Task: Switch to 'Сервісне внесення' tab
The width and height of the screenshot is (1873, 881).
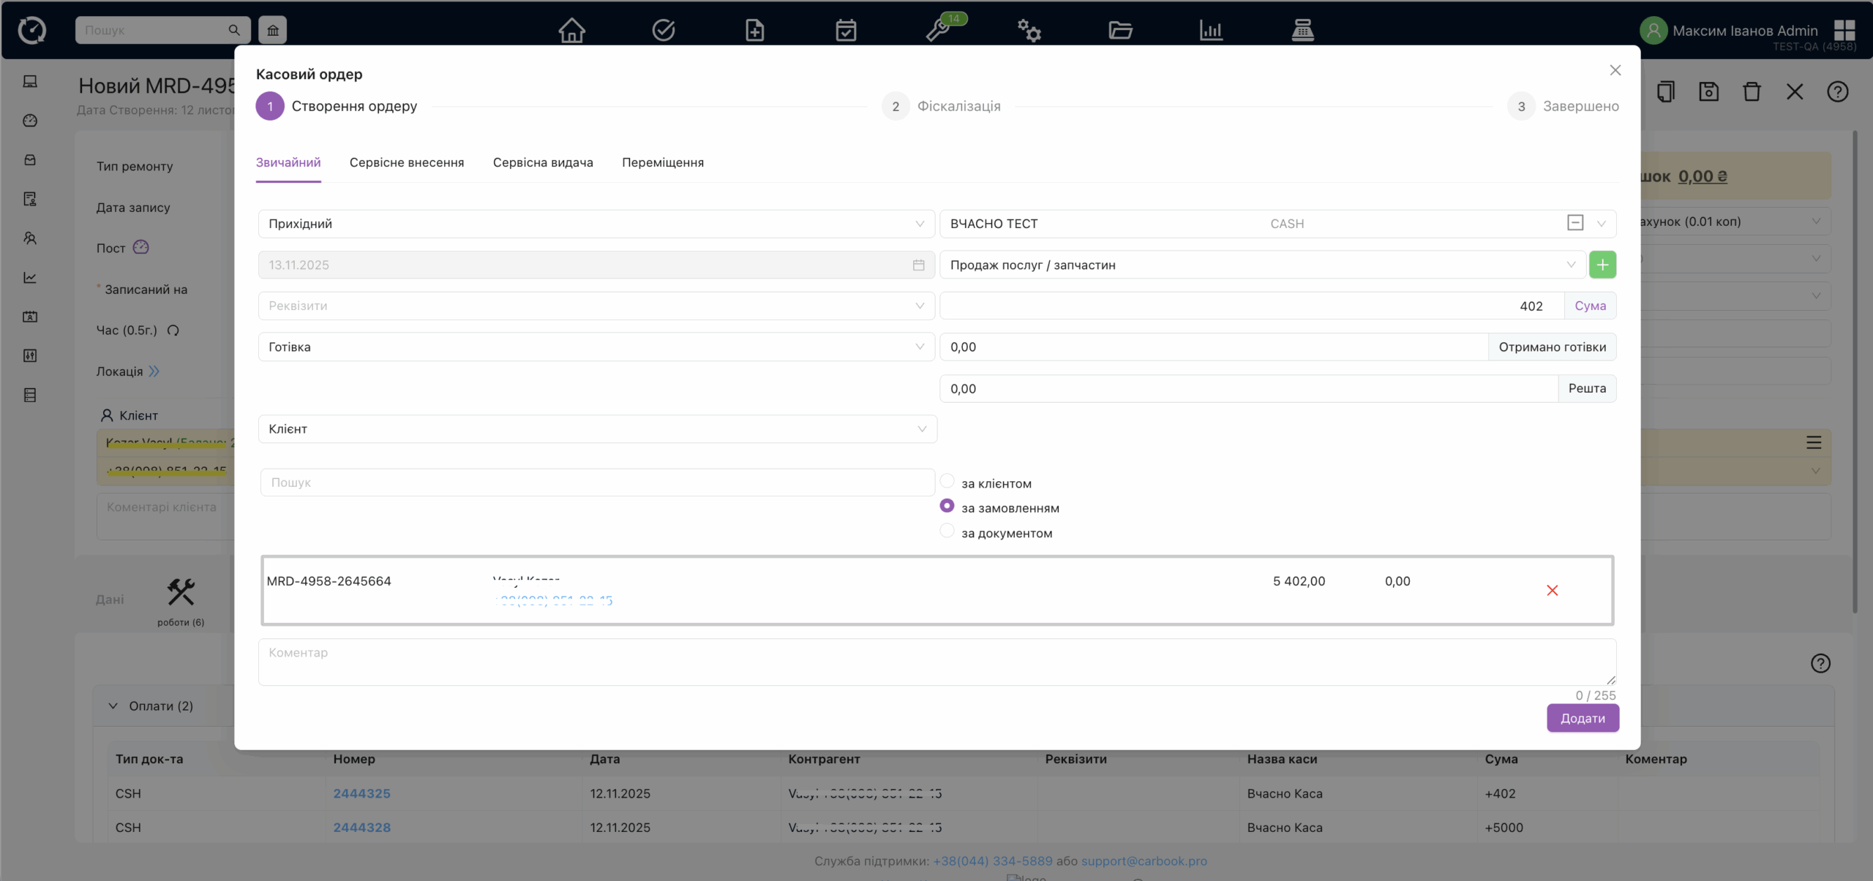Action: [407, 162]
